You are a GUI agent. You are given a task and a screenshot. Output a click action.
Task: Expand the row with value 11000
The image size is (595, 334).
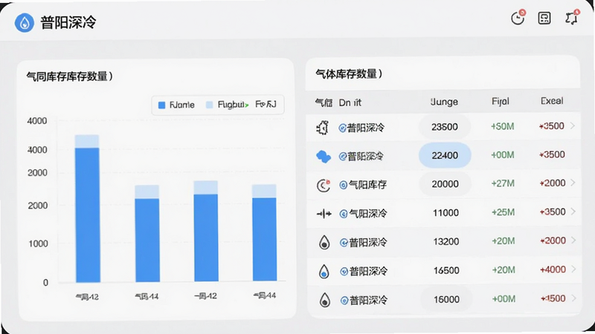573,212
